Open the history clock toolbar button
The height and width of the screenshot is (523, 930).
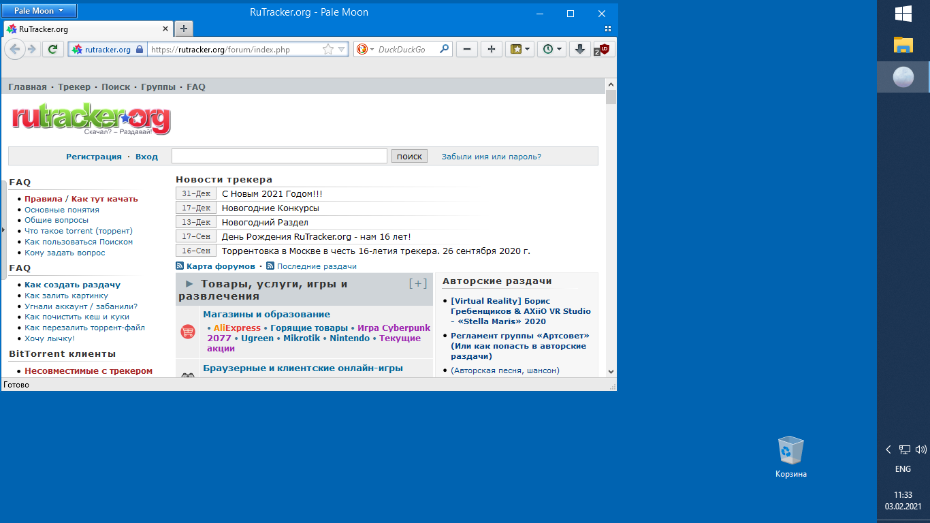tap(552, 49)
